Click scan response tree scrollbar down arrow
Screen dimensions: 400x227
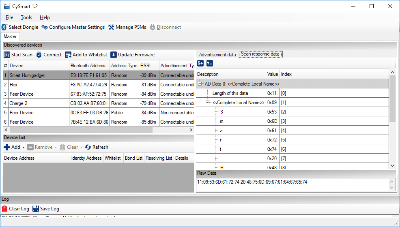[x=392, y=166]
